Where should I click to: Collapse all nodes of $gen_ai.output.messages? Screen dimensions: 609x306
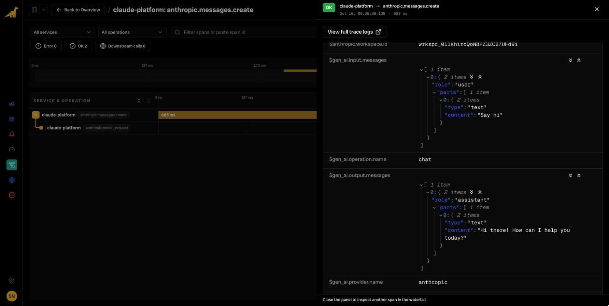tap(579, 175)
